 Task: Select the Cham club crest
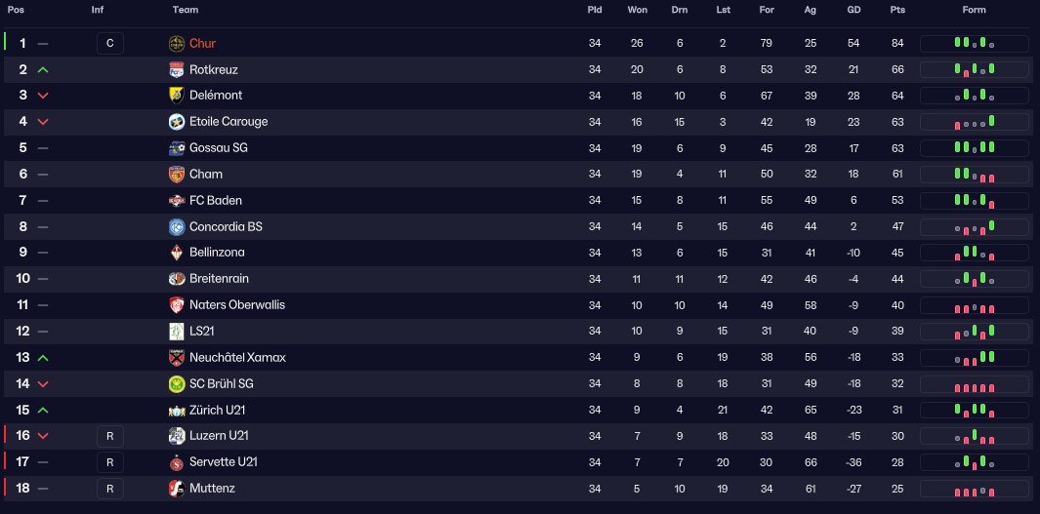point(177,175)
